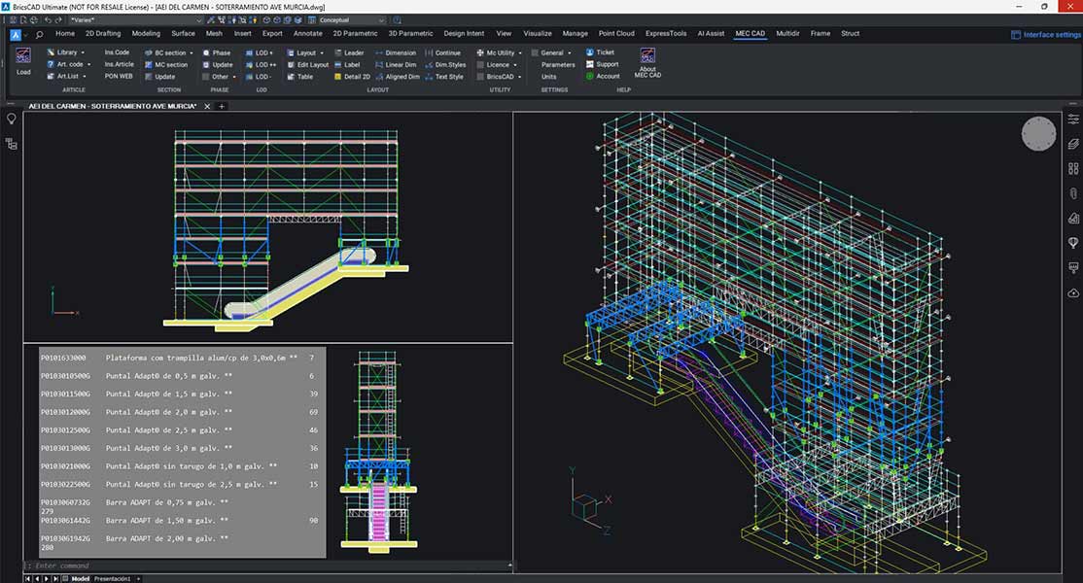Switch to the 3D Parametric ribbon tab
Viewport: 1083px width, 583px height.
point(409,32)
